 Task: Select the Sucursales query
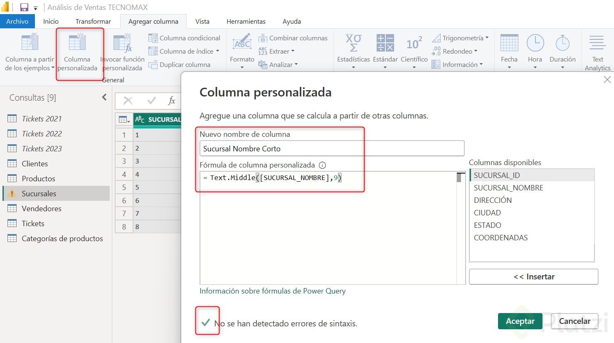tap(56, 193)
